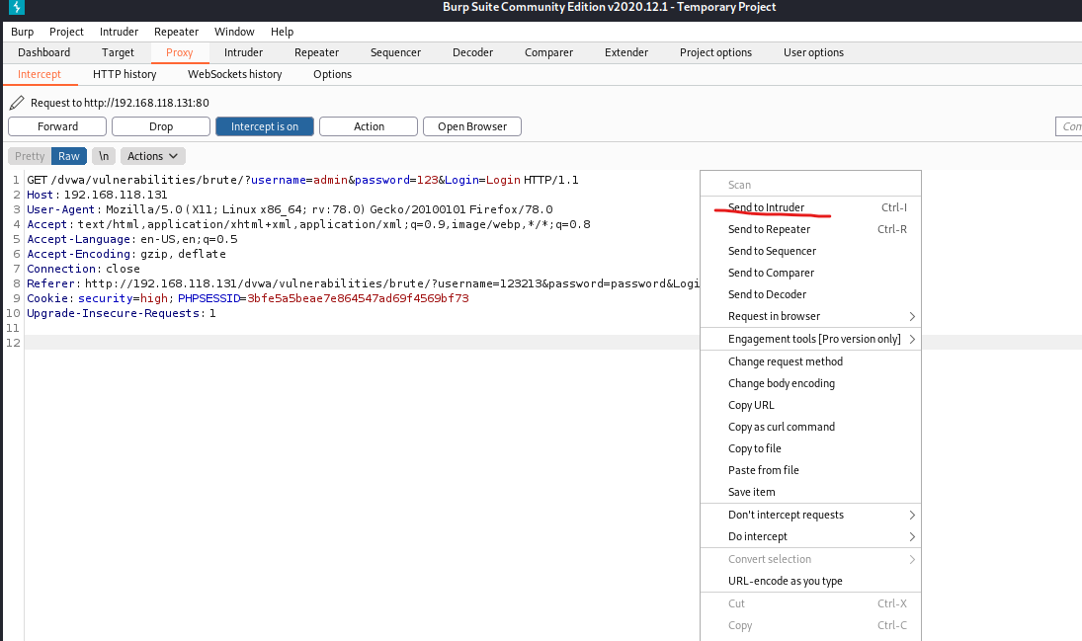The width and height of the screenshot is (1082, 641).
Task: Click the comment input field at right
Action: tap(1069, 126)
